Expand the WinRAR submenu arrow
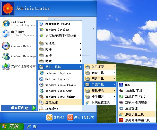 pos(81,43)
